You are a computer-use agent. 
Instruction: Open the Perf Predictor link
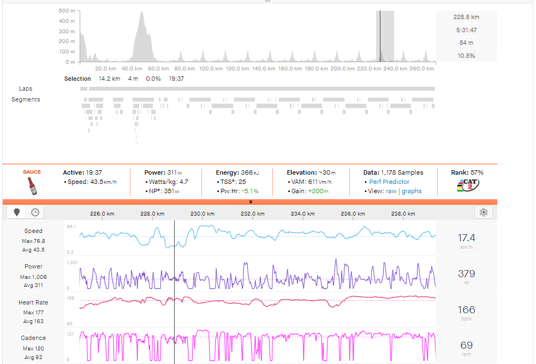click(x=389, y=182)
